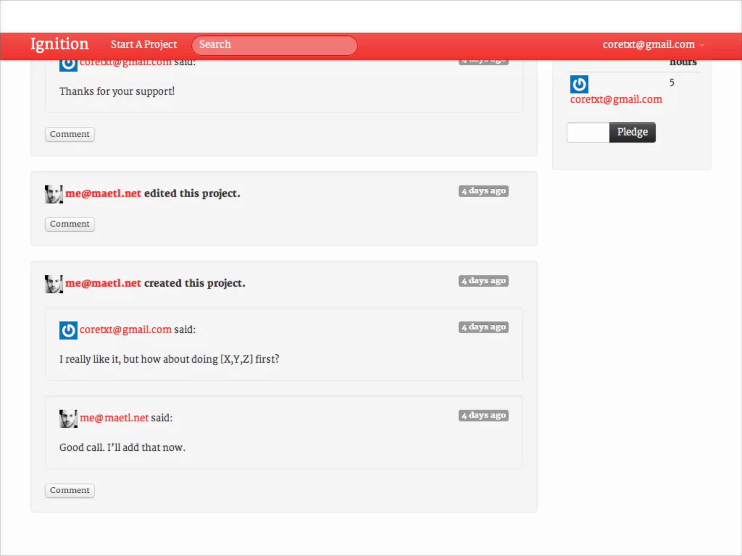Open coretxt@gmail.com link in pledges sidebar
Viewport: 742px width, 556px height.
point(616,100)
